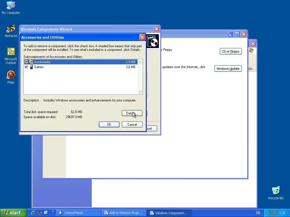This screenshot has width=290, height=217.
Task: Click the 2,9 MB size value
Action: click(x=131, y=62)
